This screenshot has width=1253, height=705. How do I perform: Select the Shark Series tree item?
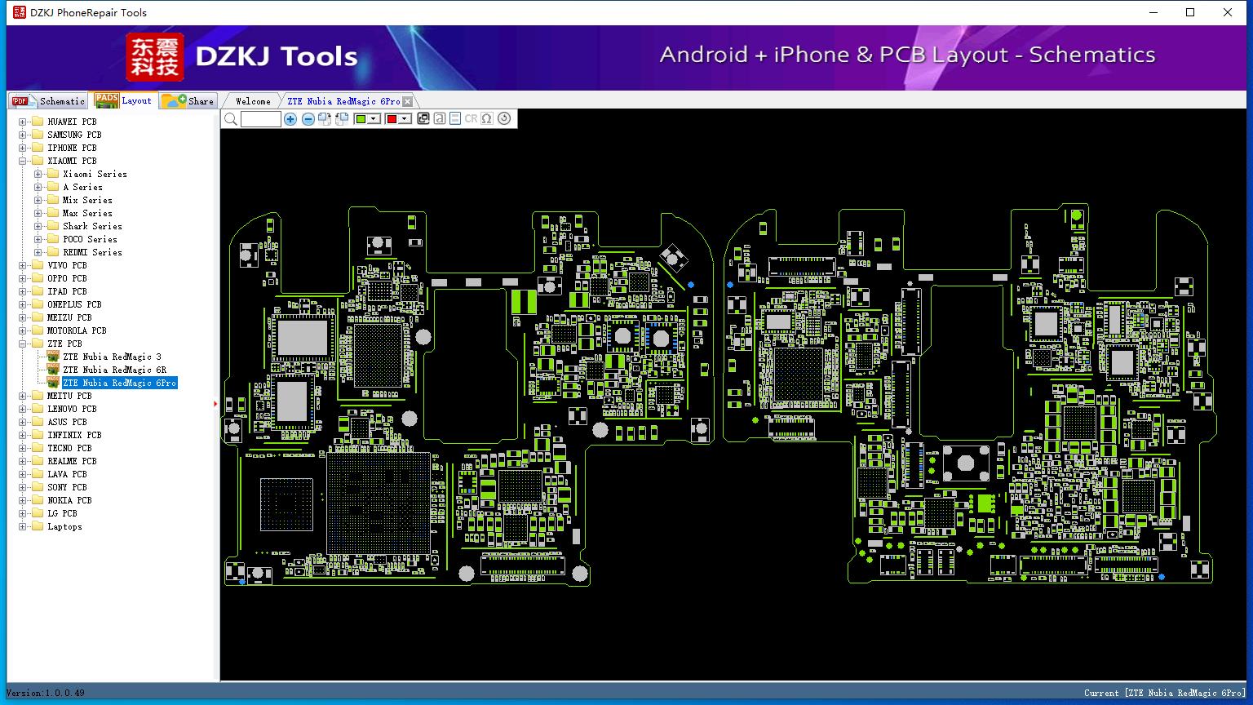(92, 226)
